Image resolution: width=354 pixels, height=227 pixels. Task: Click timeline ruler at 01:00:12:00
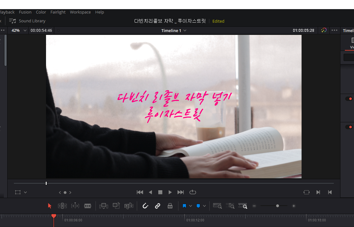(195, 220)
